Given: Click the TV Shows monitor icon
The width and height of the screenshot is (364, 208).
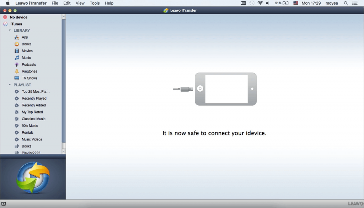Looking at the screenshot, I should click(17, 78).
